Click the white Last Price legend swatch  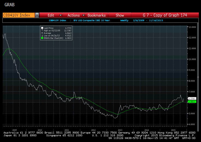click(42, 28)
